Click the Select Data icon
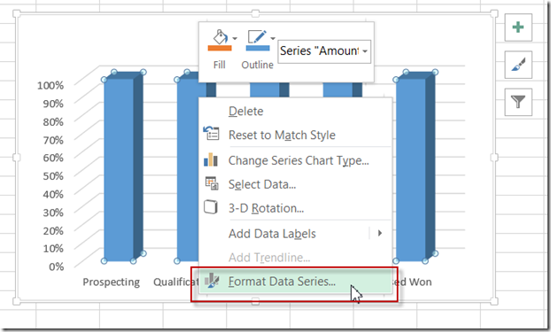 (x=212, y=183)
